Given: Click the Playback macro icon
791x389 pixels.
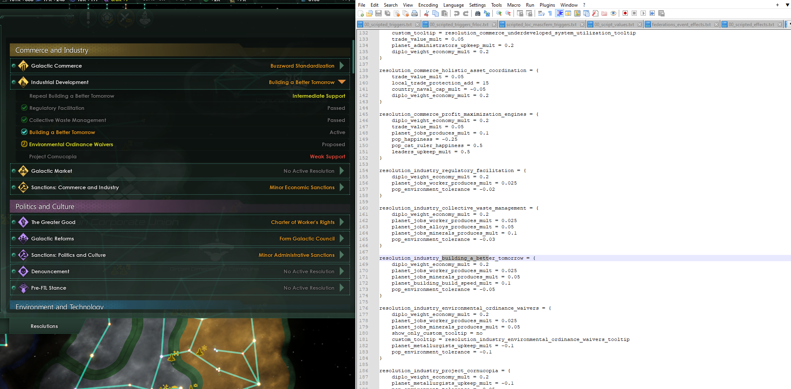Looking at the screenshot, I should pos(643,13).
